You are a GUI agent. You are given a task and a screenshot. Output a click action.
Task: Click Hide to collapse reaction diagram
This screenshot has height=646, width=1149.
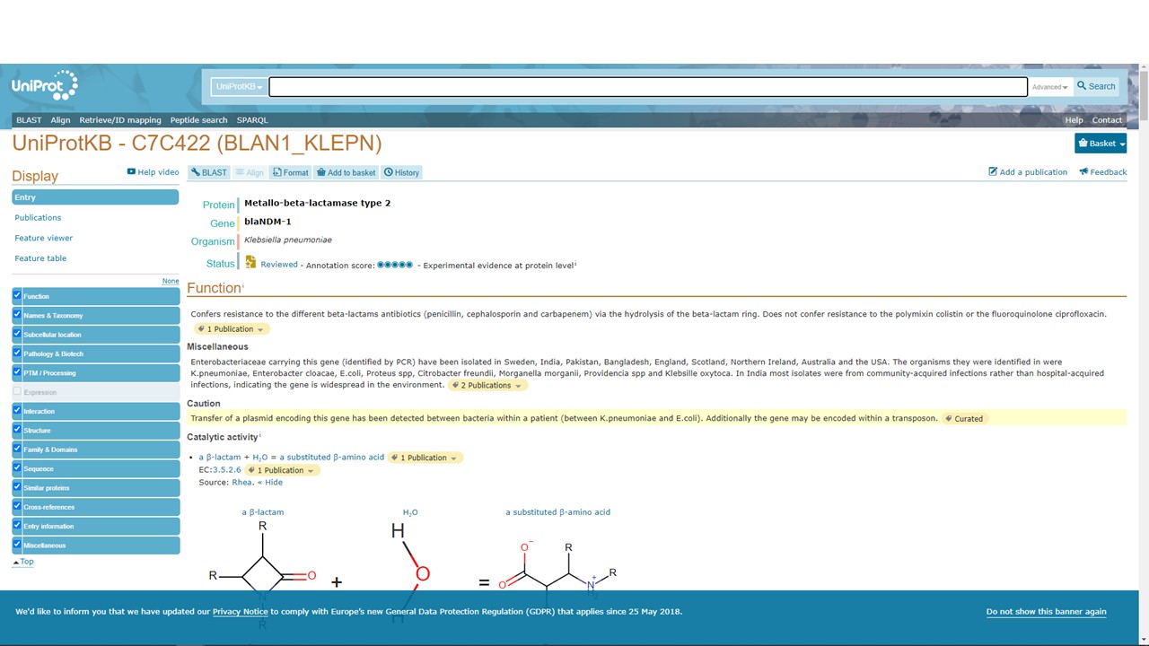click(x=270, y=483)
